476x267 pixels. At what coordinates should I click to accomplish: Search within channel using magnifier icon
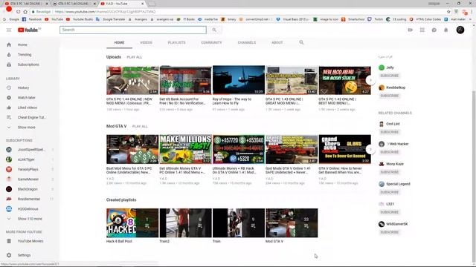(301, 42)
